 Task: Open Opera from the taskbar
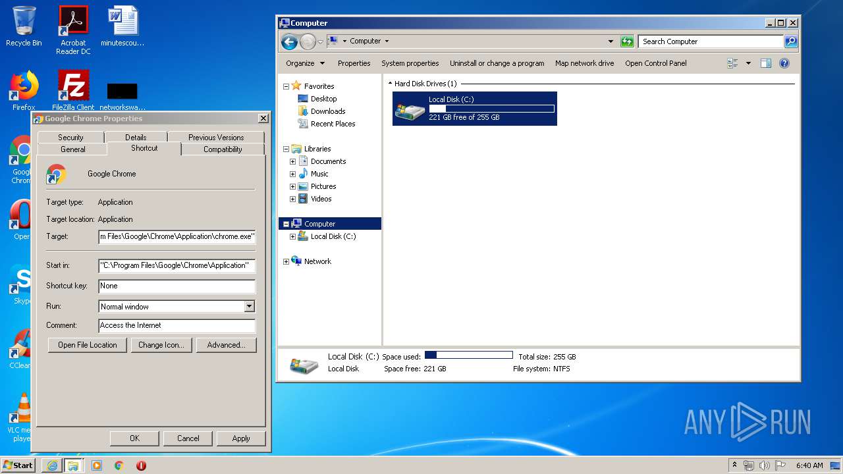141,465
